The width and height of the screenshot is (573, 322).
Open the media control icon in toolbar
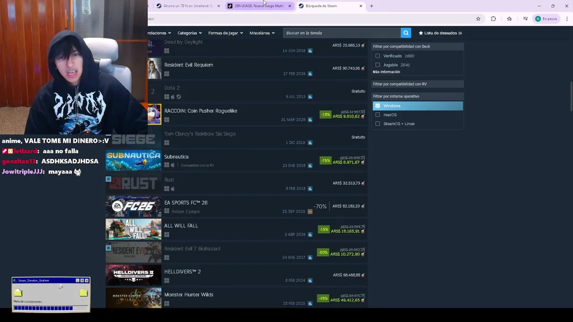pyautogui.click(x=525, y=19)
